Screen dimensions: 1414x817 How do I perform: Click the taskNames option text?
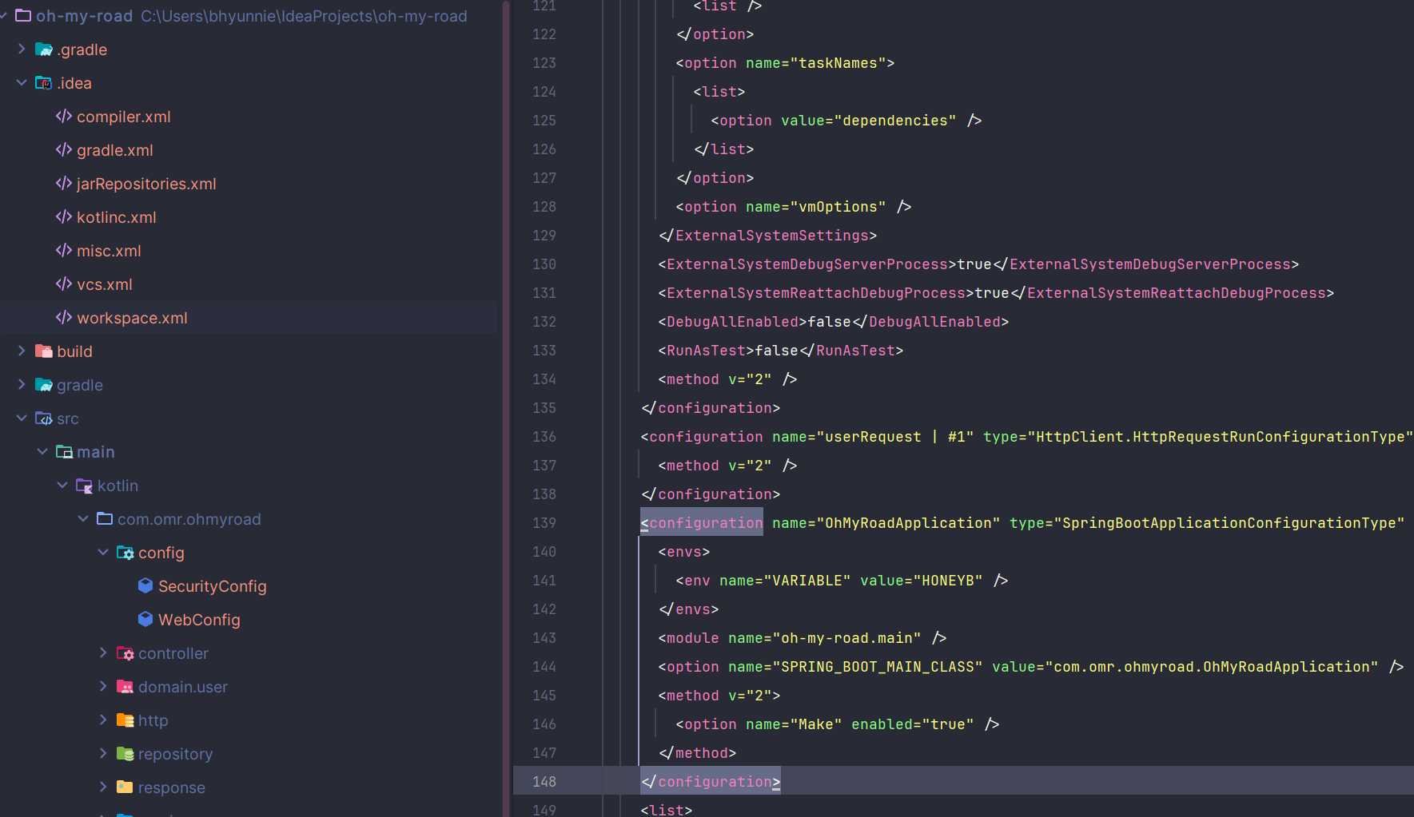pos(838,63)
